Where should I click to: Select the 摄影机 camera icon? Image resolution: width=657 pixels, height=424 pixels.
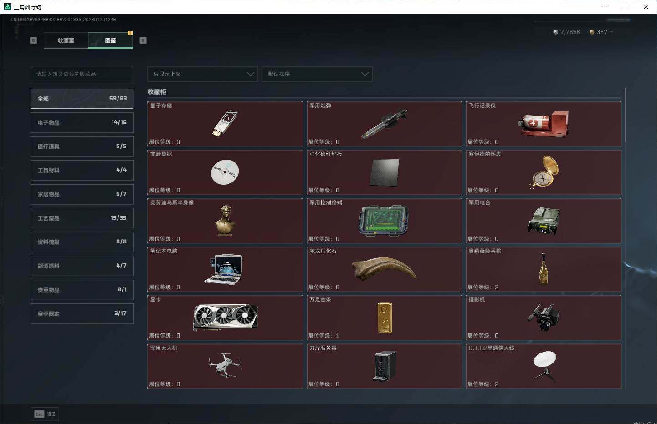[544, 317]
